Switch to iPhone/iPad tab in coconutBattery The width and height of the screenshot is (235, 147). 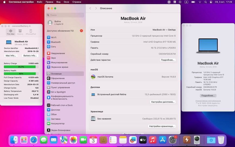(31, 32)
